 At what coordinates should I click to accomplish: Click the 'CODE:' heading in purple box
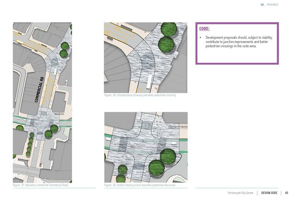204,29
